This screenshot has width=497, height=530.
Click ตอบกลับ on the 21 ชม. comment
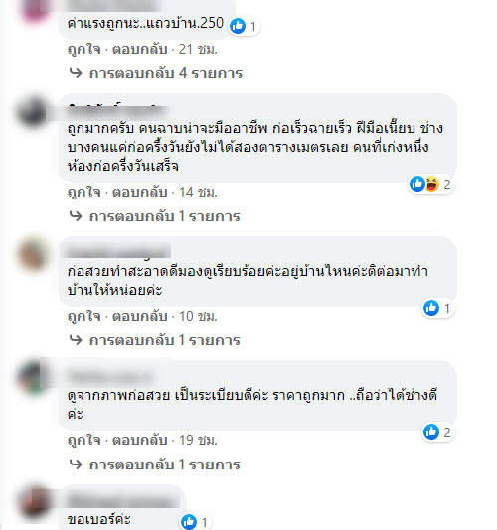coord(140,50)
